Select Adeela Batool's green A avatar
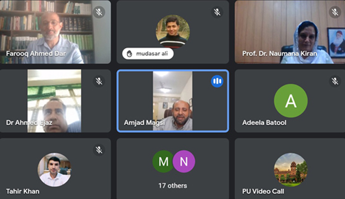345x199 pixels. click(290, 101)
